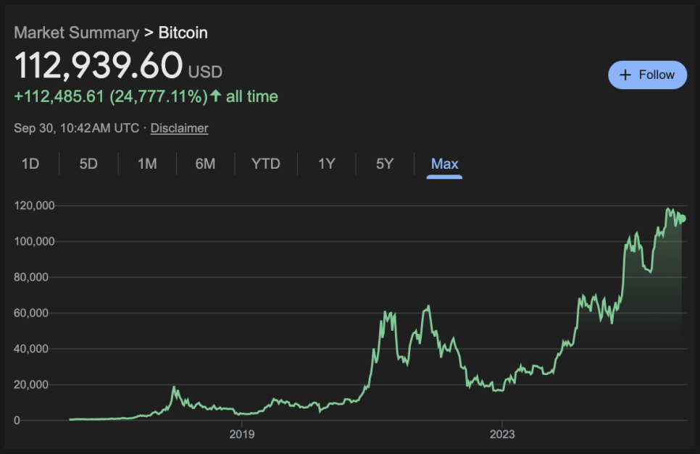Select the YTD range tab

tap(266, 164)
